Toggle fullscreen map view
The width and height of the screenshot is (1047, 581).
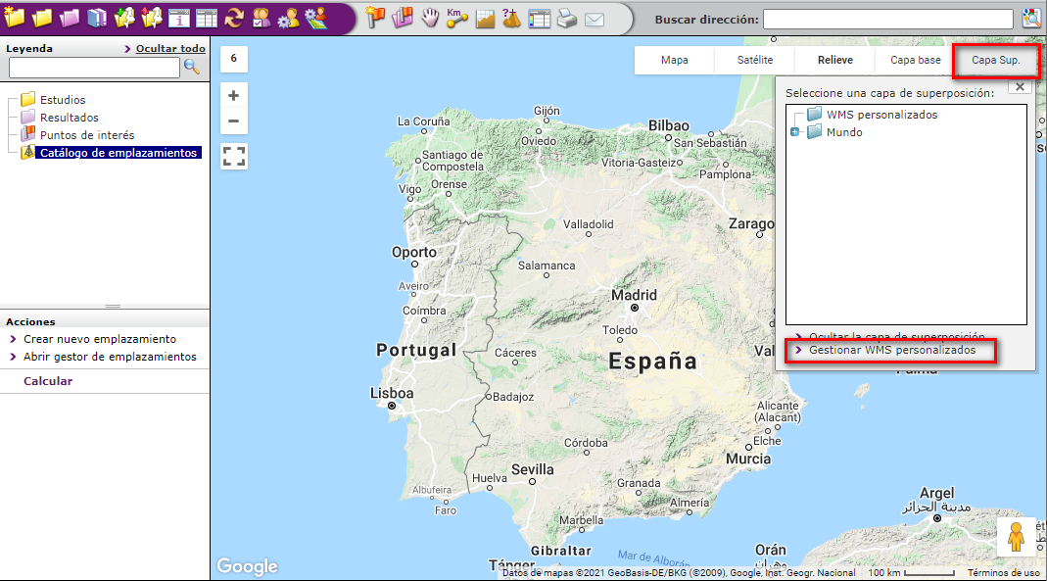pyautogui.click(x=234, y=156)
